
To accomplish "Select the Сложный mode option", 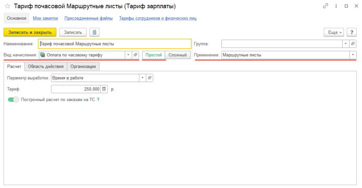I will (x=177, y=55).
